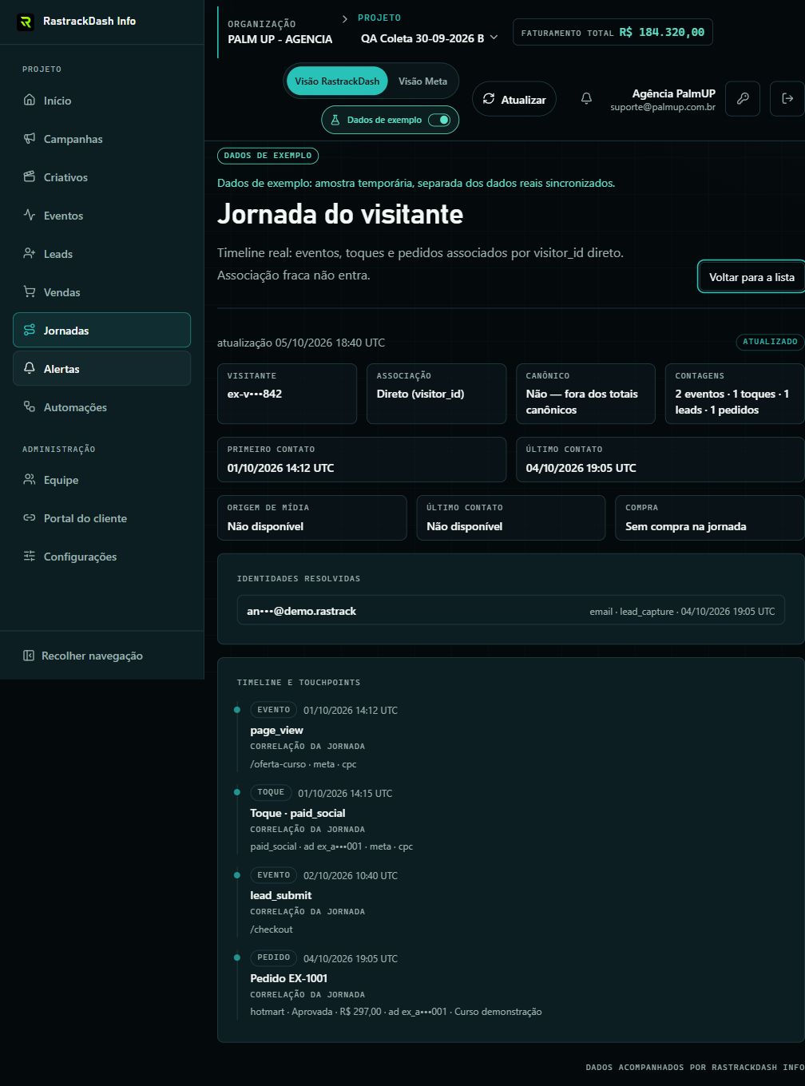The height and width of the screenshot is (1086, 805).
Task: Click the TOQUE tag in timeline
Action: [x=271, y=792]
